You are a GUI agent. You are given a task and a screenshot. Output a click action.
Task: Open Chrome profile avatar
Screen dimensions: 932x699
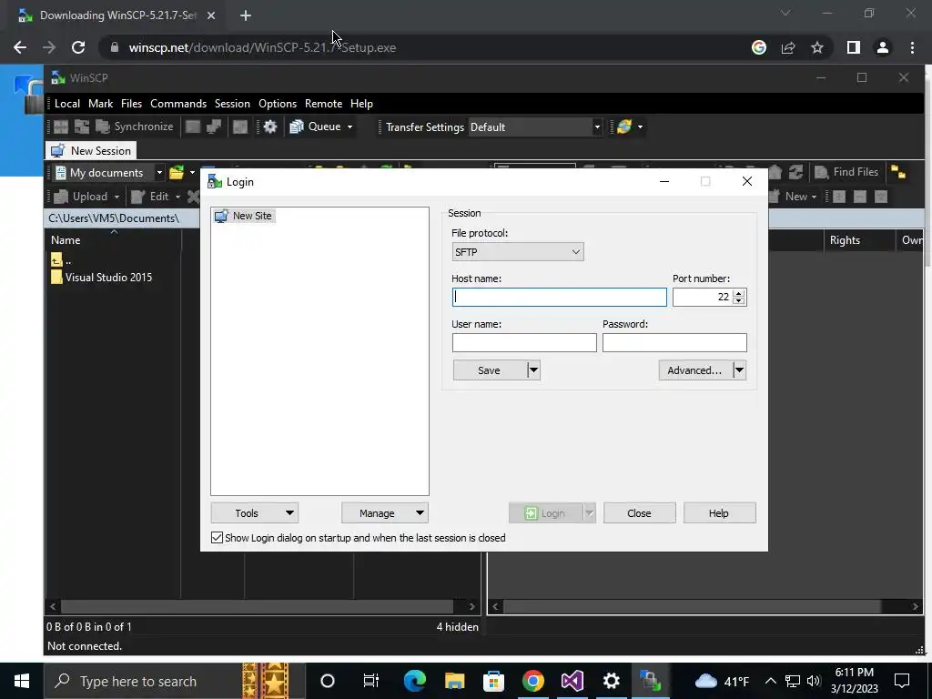pos(883,47)
